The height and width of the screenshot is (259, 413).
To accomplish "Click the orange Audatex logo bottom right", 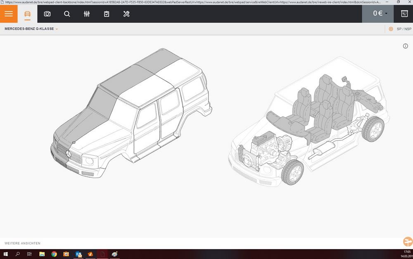I will [408, 241].
